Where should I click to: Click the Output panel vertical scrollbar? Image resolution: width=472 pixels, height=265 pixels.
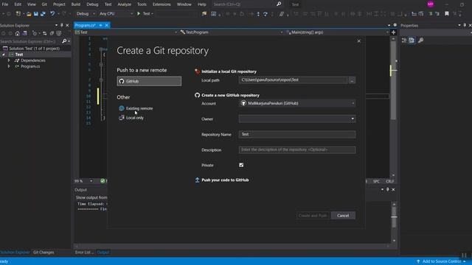tap(394, 222)
